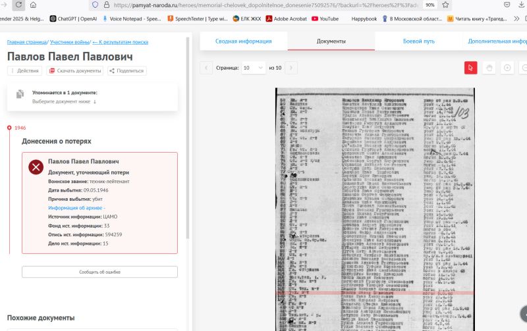Go to next document page arrow
The height and width of the screenshot is (331, 527).
point(291,68)
